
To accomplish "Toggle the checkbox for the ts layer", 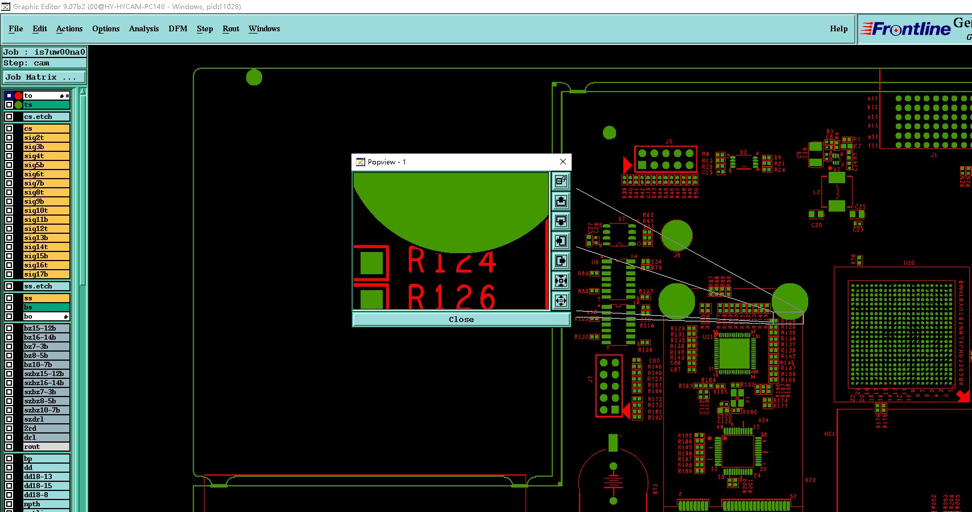I will tap(9, 105).
